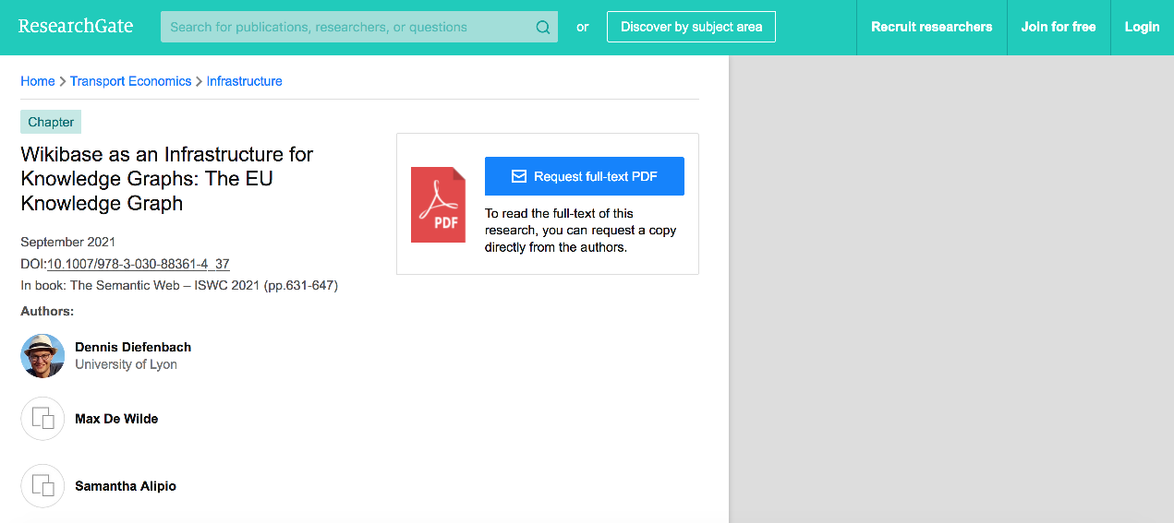Image resolution: width=1174 pixels, height=523 pixels.
Task: Go to the Login page
Action: pyautogui.click(x=1142, y=27)
